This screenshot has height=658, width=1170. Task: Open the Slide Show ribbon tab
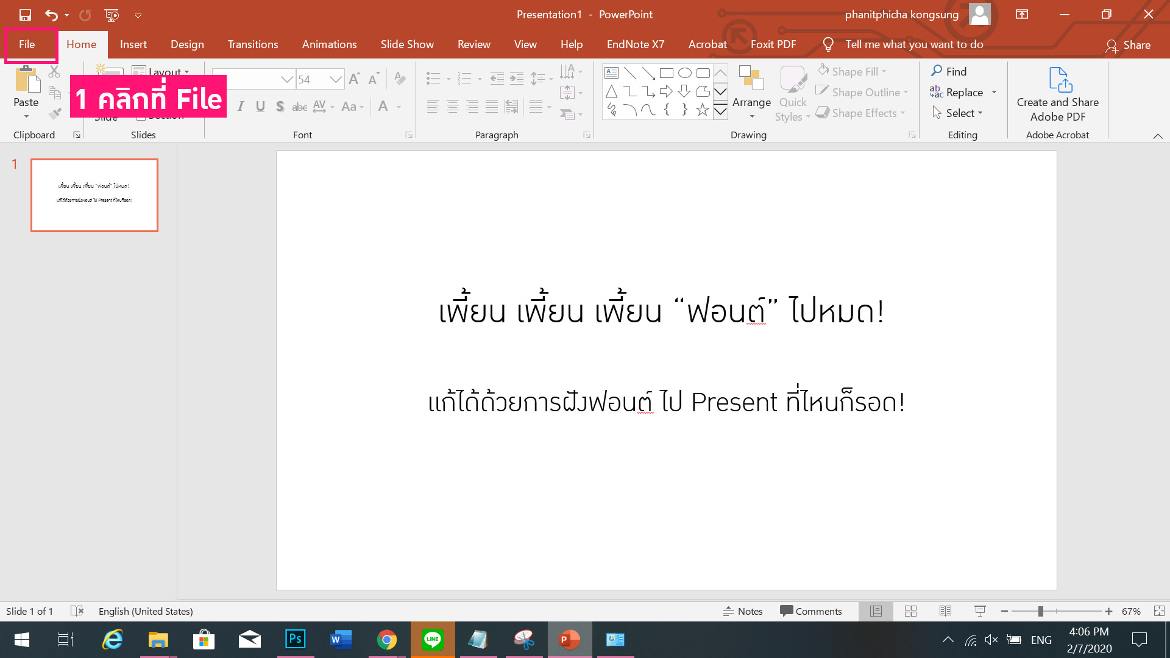click(x=406, y=44)
